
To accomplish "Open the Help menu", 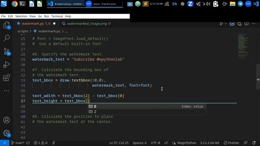I will [68, 16].
